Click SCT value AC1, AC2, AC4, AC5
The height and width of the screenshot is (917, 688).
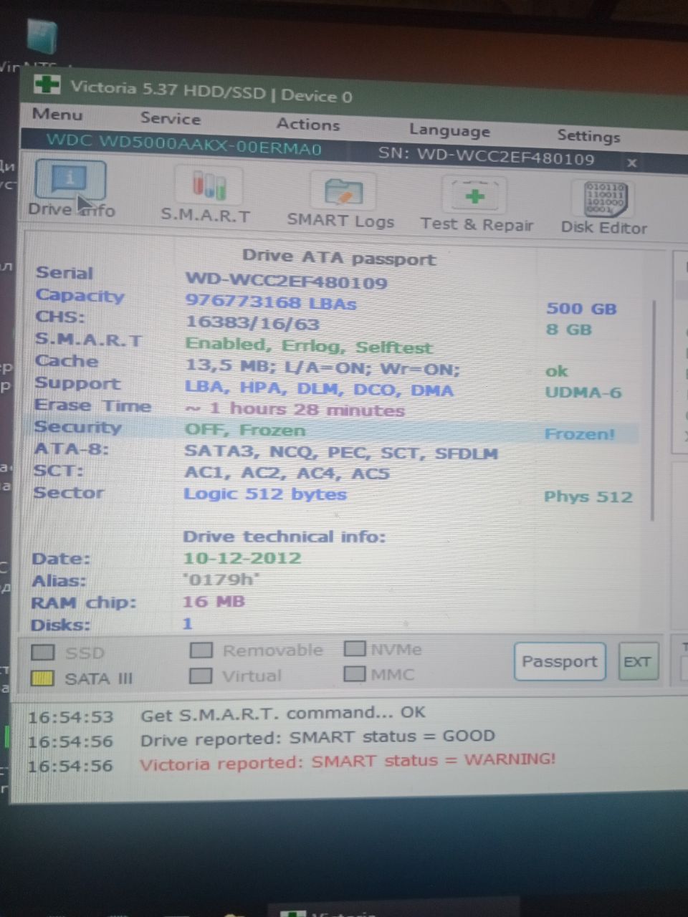tap(287, 473)
